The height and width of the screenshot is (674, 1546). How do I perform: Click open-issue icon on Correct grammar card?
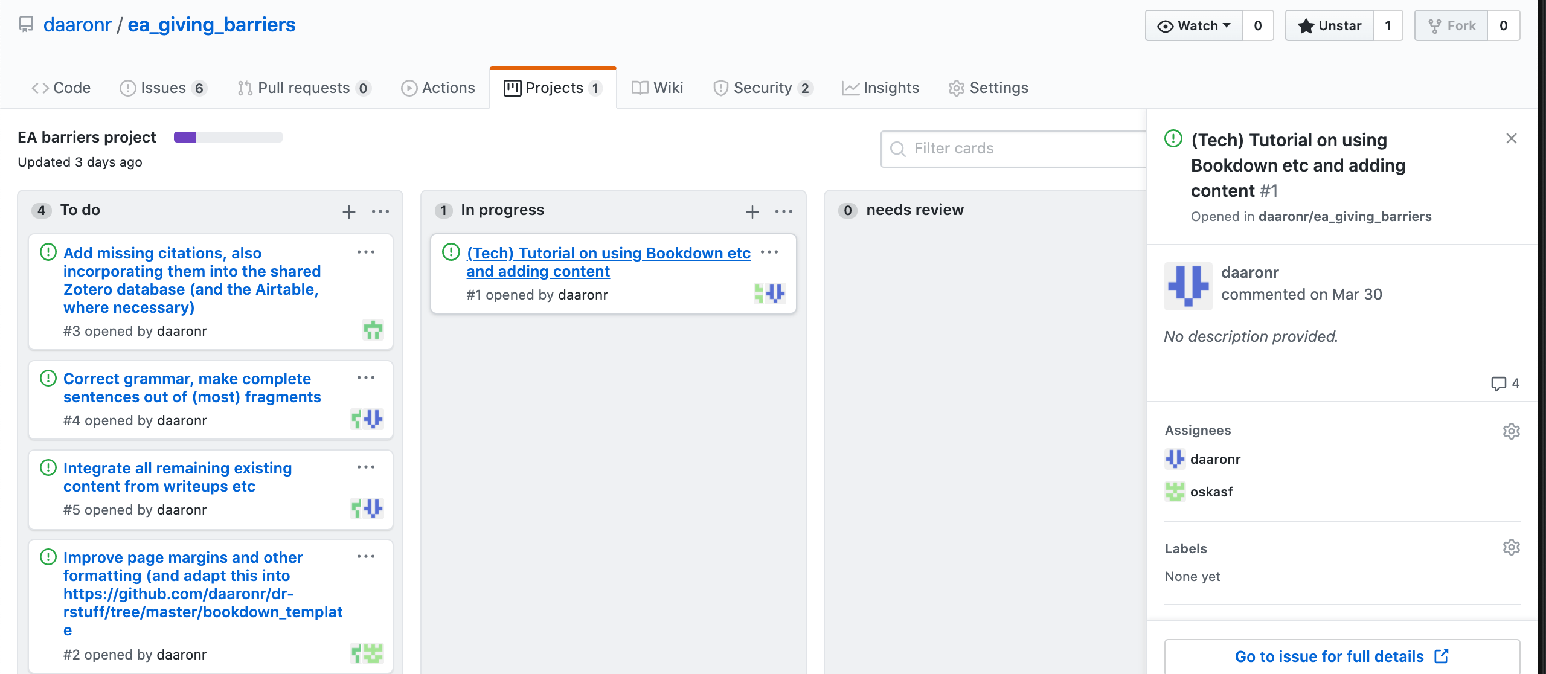[x=48, y=378]
